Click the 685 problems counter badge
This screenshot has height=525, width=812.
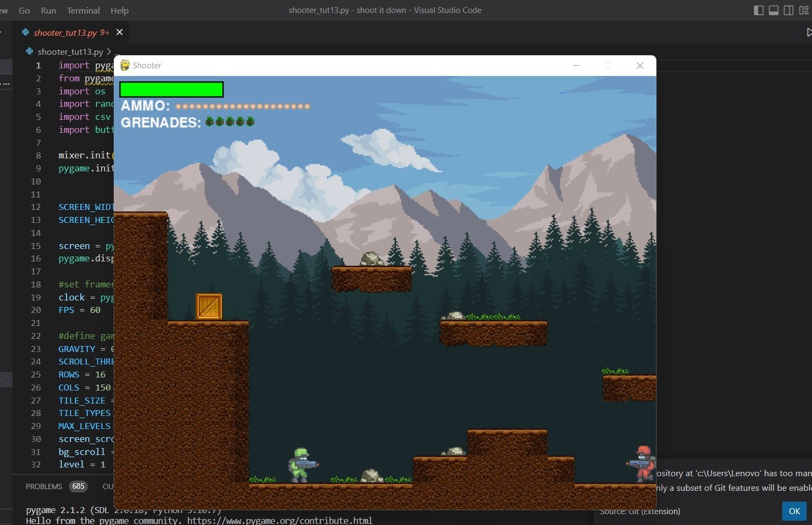(78, 486)
